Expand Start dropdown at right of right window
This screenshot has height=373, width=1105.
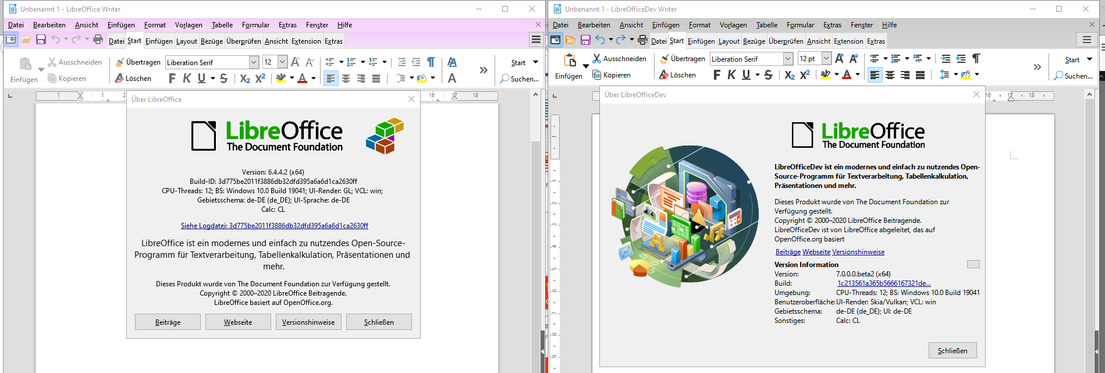tap(1089, 59)
